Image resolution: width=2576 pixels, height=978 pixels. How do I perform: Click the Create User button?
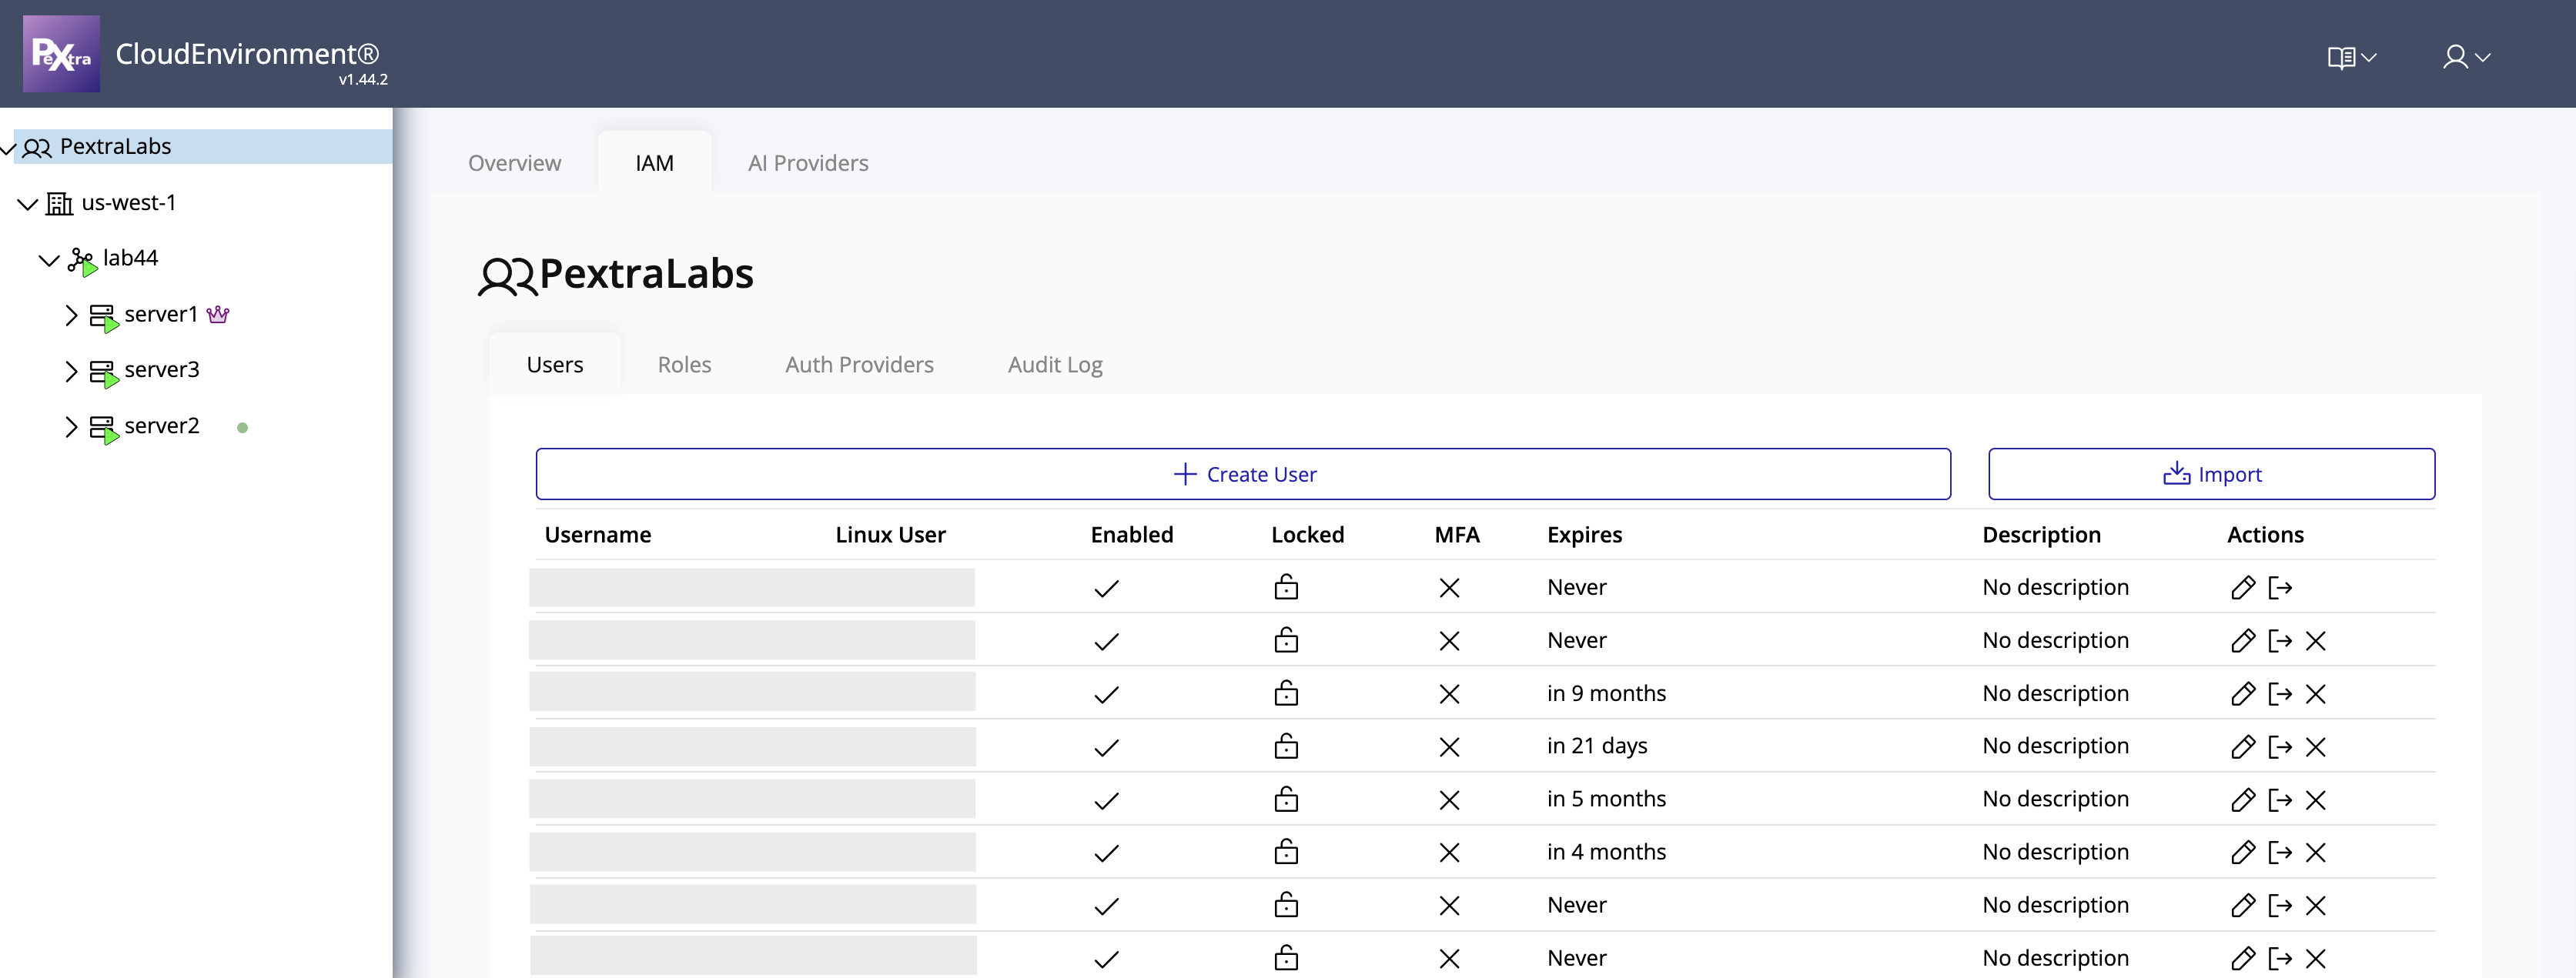pos(1243,473)
